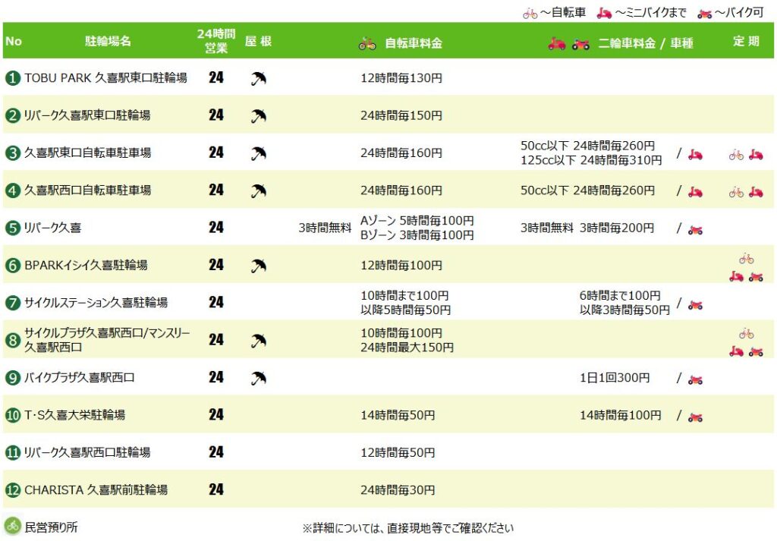
Task: Click the red scooter icon in 二輪車料金 header
Action: coord(557,44)
